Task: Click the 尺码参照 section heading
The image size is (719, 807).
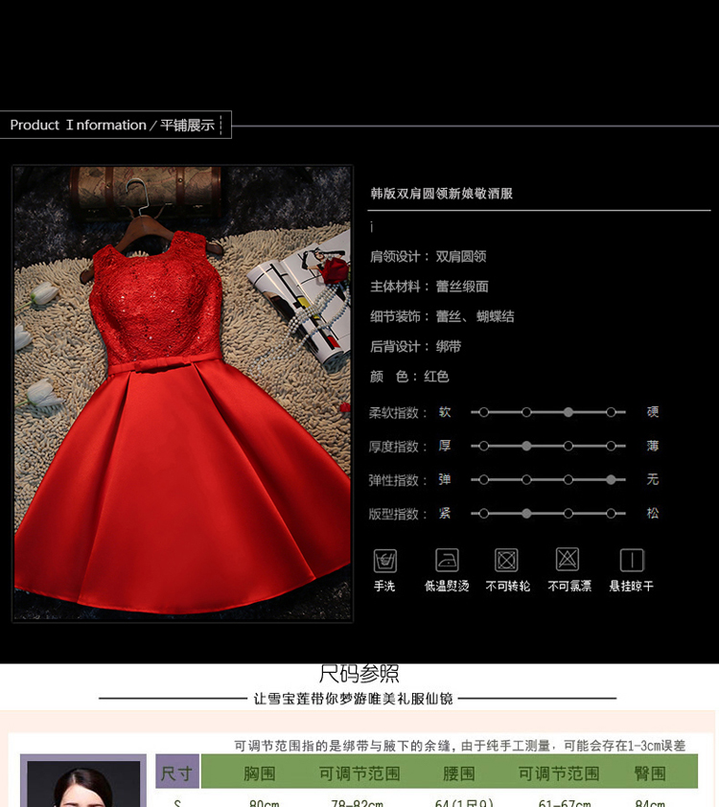Action: click(x=359, y=674)
